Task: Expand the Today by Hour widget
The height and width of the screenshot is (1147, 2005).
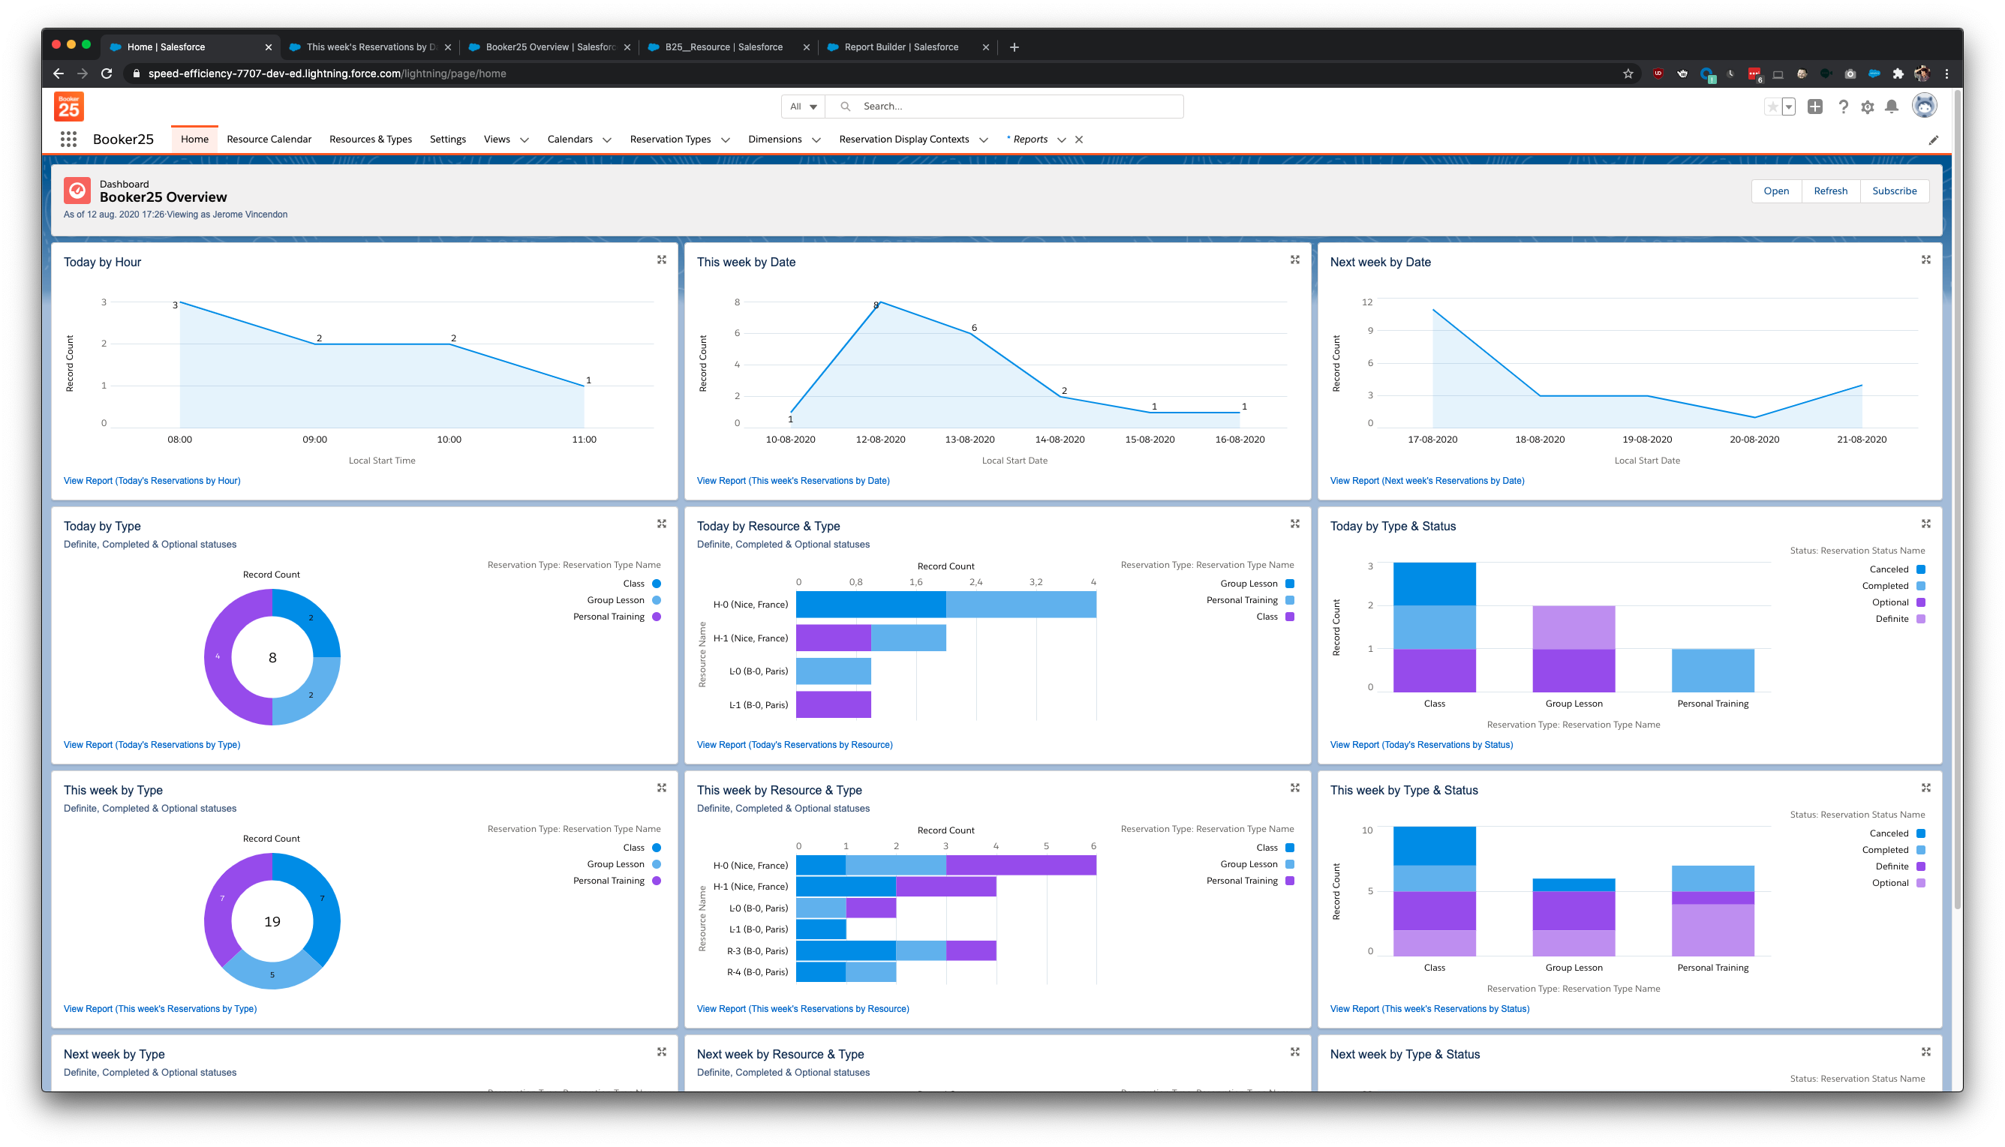Action: tap(660, 259)
